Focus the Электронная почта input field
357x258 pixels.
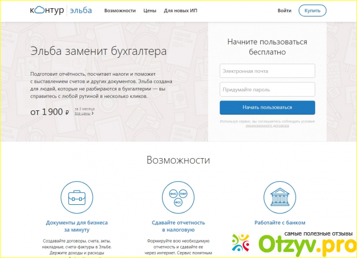[x=267, y=71]
